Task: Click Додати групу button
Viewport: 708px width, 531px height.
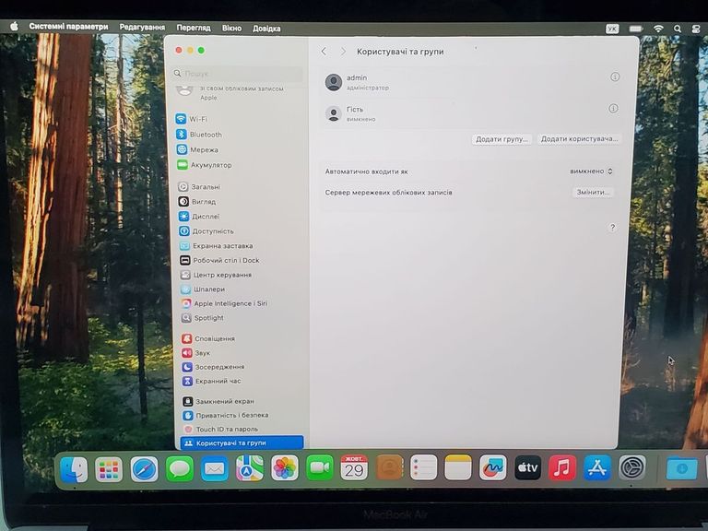Action: [501, 139]
